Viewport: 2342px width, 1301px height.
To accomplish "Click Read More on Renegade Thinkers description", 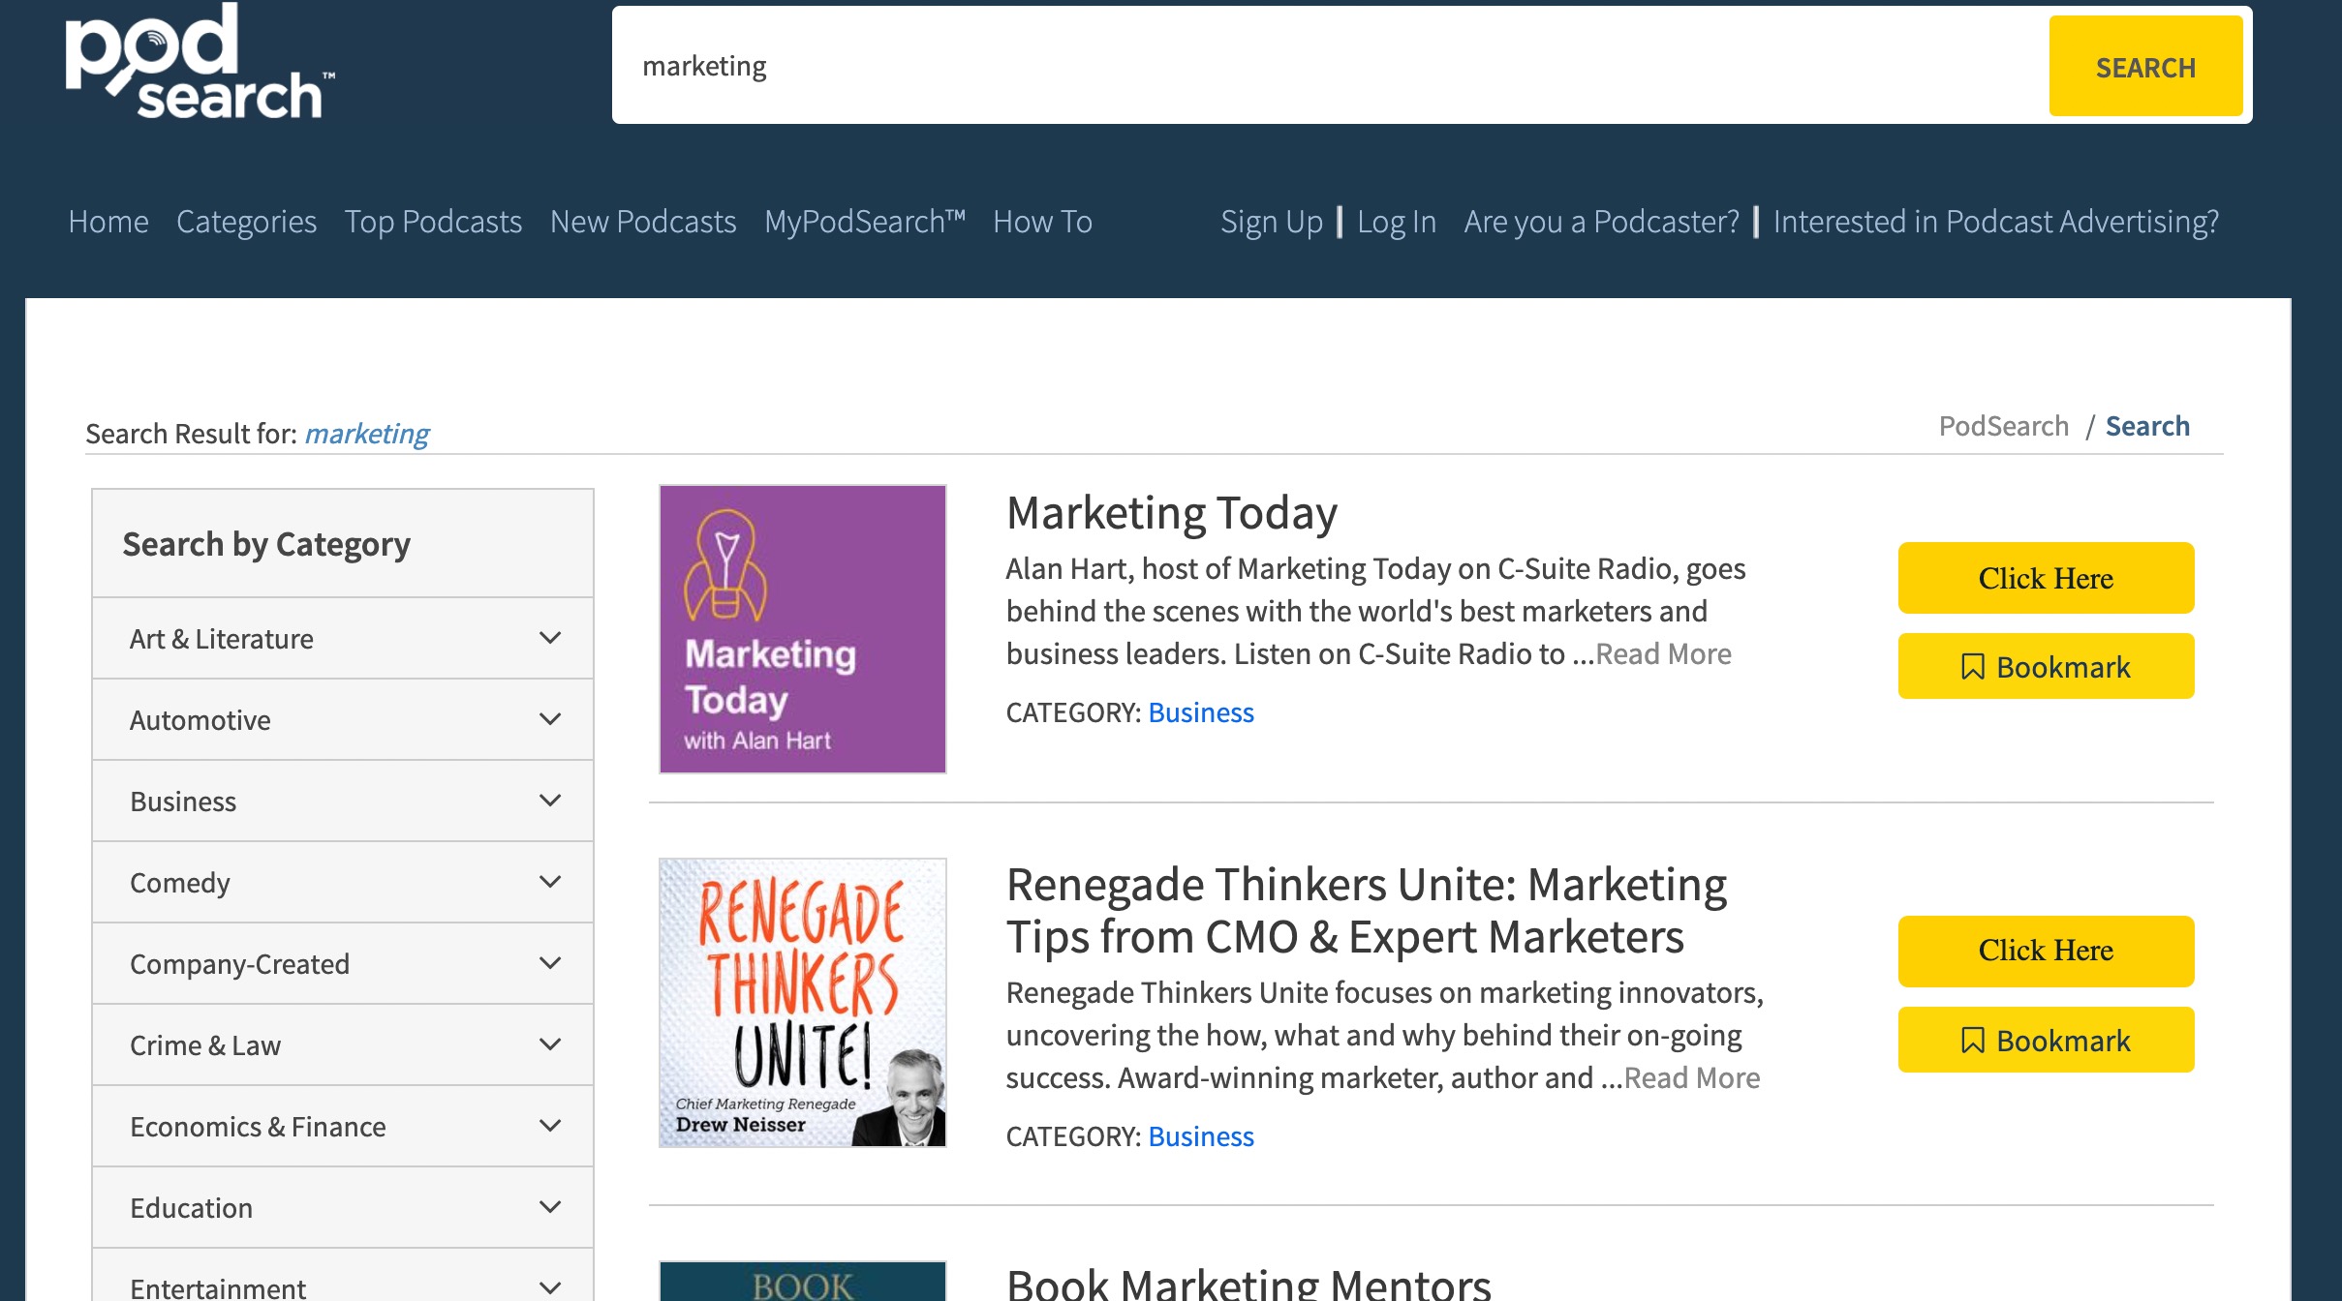I will [x=1692, y=1077].
